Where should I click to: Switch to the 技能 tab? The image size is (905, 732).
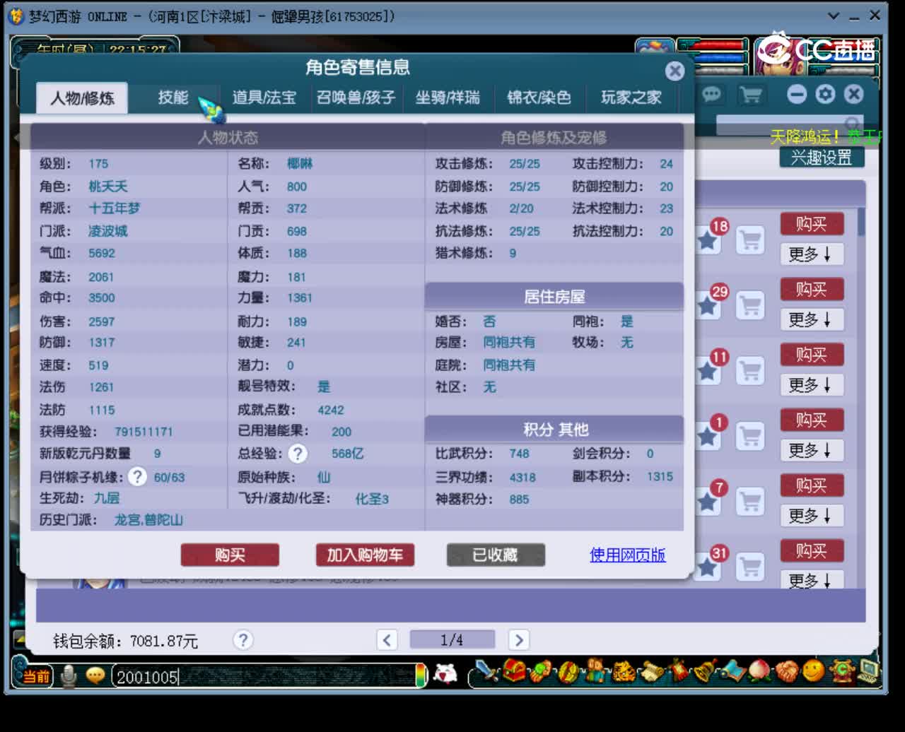173,98
